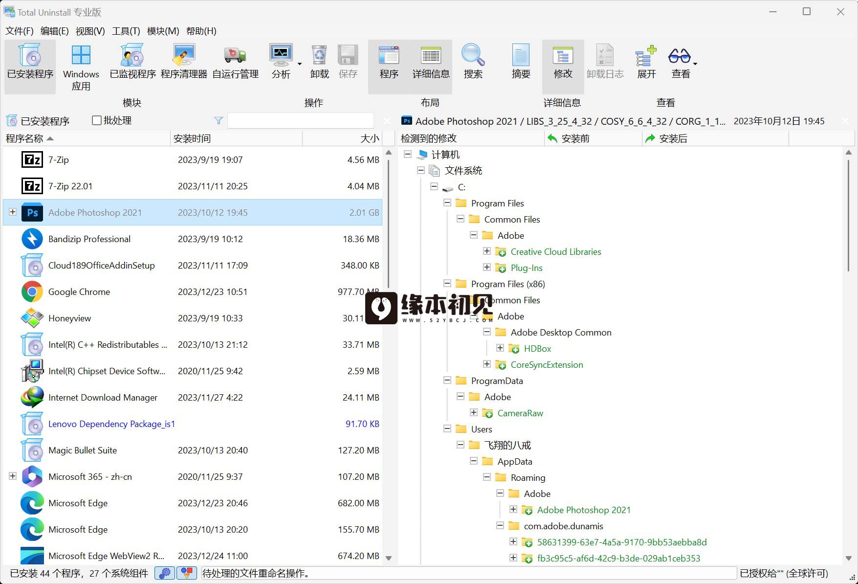Click the program list vertical scrollbar
The height and width of the screenshot is (584, 858).
[389, 223]
